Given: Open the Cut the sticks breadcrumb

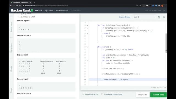Looking at the screenshot, I should click(76, 10).
